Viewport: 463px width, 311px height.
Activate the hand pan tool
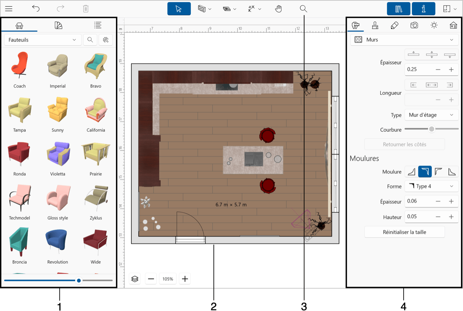[278, 9]
